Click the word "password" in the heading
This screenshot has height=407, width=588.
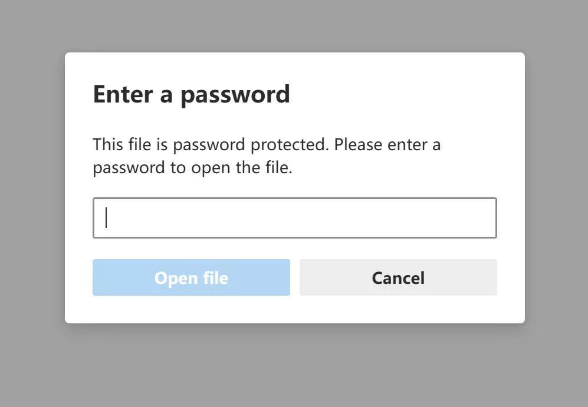click(235, 94)
